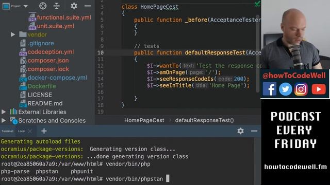Image resolution: width=330 pixels, height=185 pixels.
Task: Open Project panel settings gear
Action: [74, 6]
